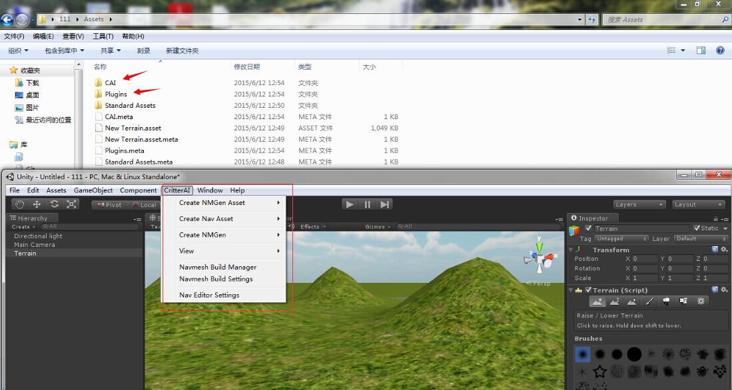Click the Unity Step button
732x390 pixels.
coord(384,204)
